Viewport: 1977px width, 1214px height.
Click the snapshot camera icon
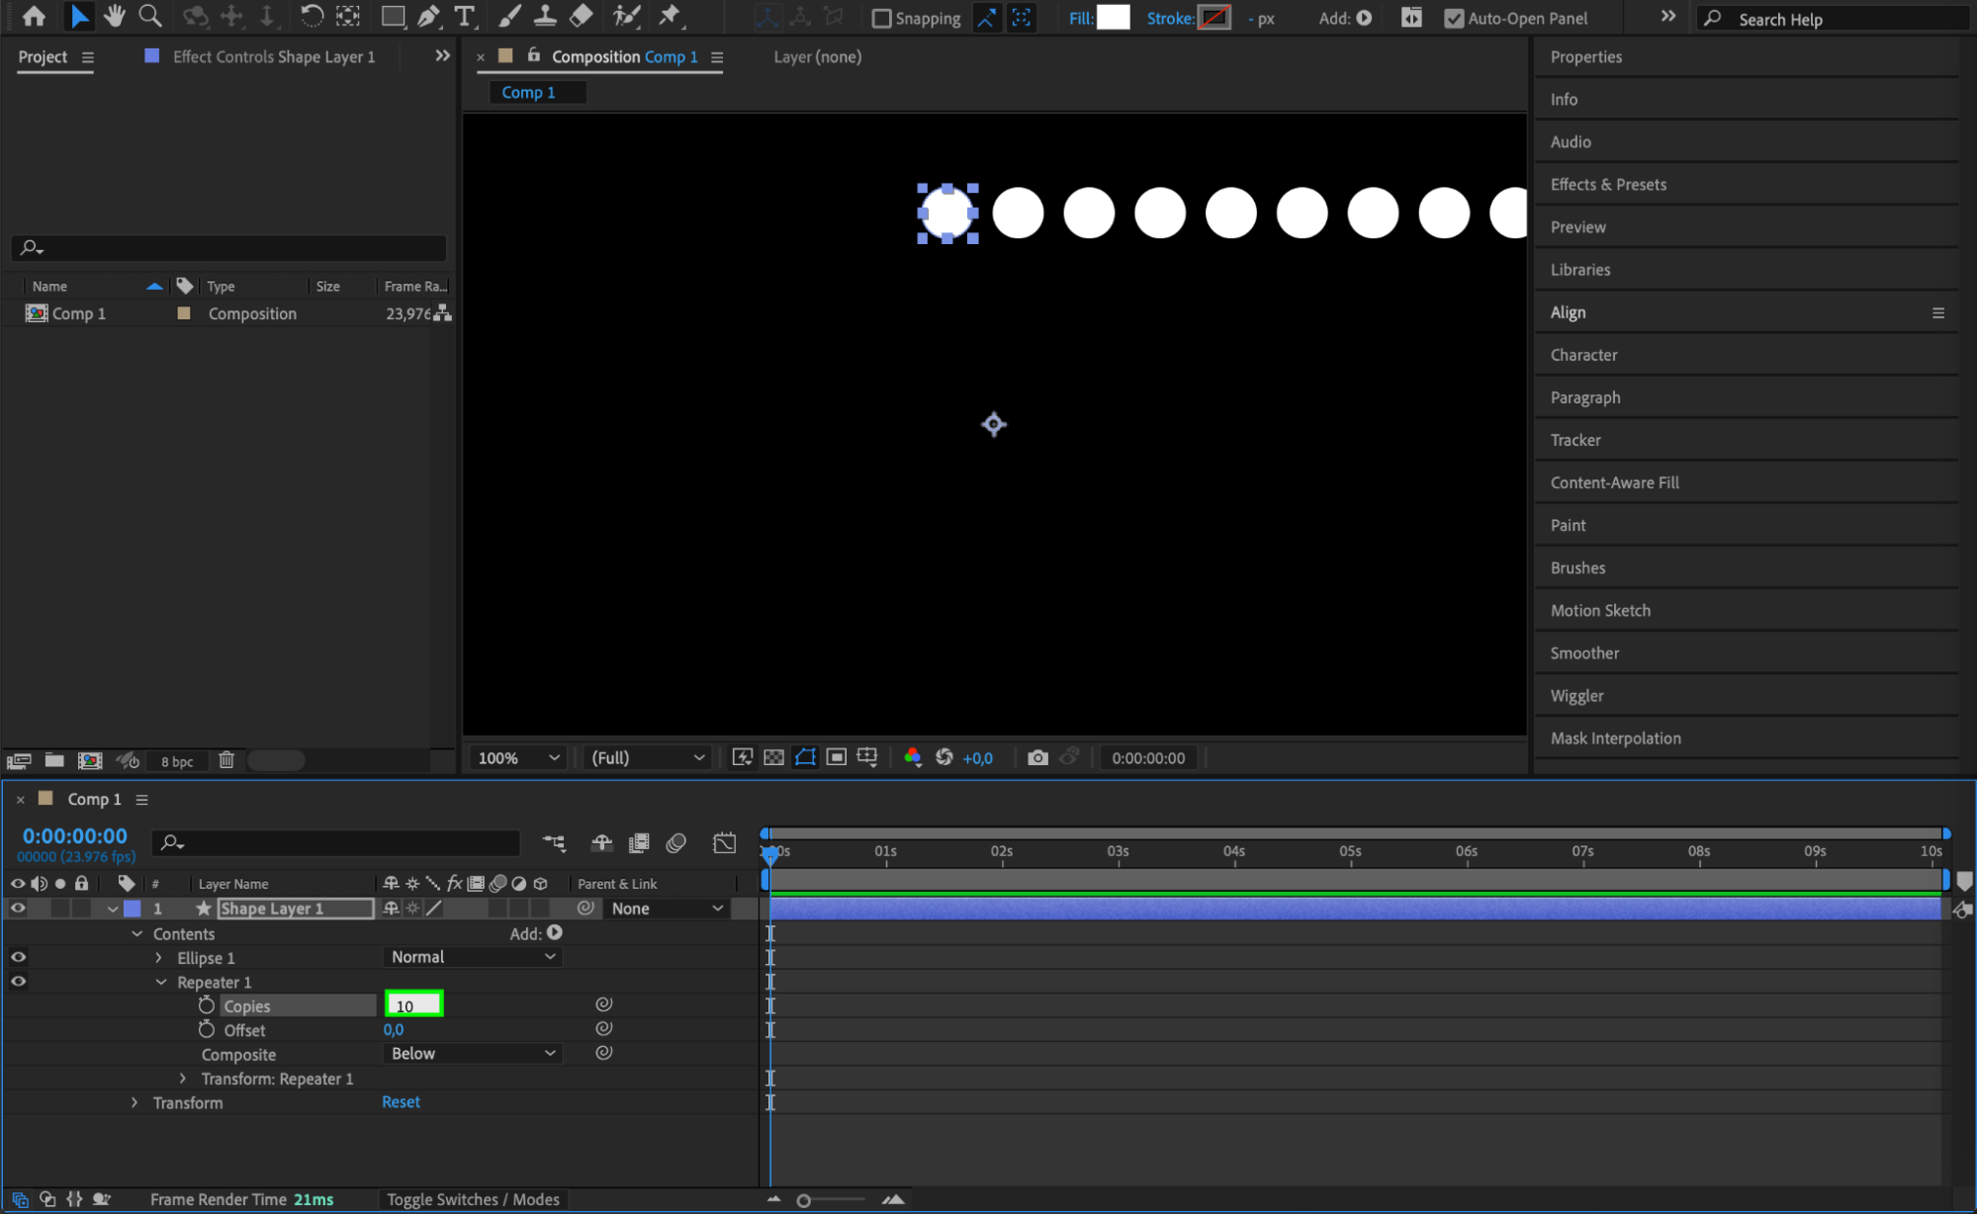point(1036,757)
